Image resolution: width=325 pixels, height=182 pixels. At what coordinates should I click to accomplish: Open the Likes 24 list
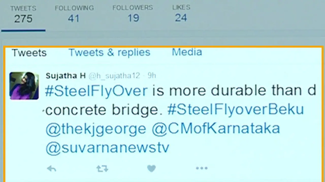(181, 14)
